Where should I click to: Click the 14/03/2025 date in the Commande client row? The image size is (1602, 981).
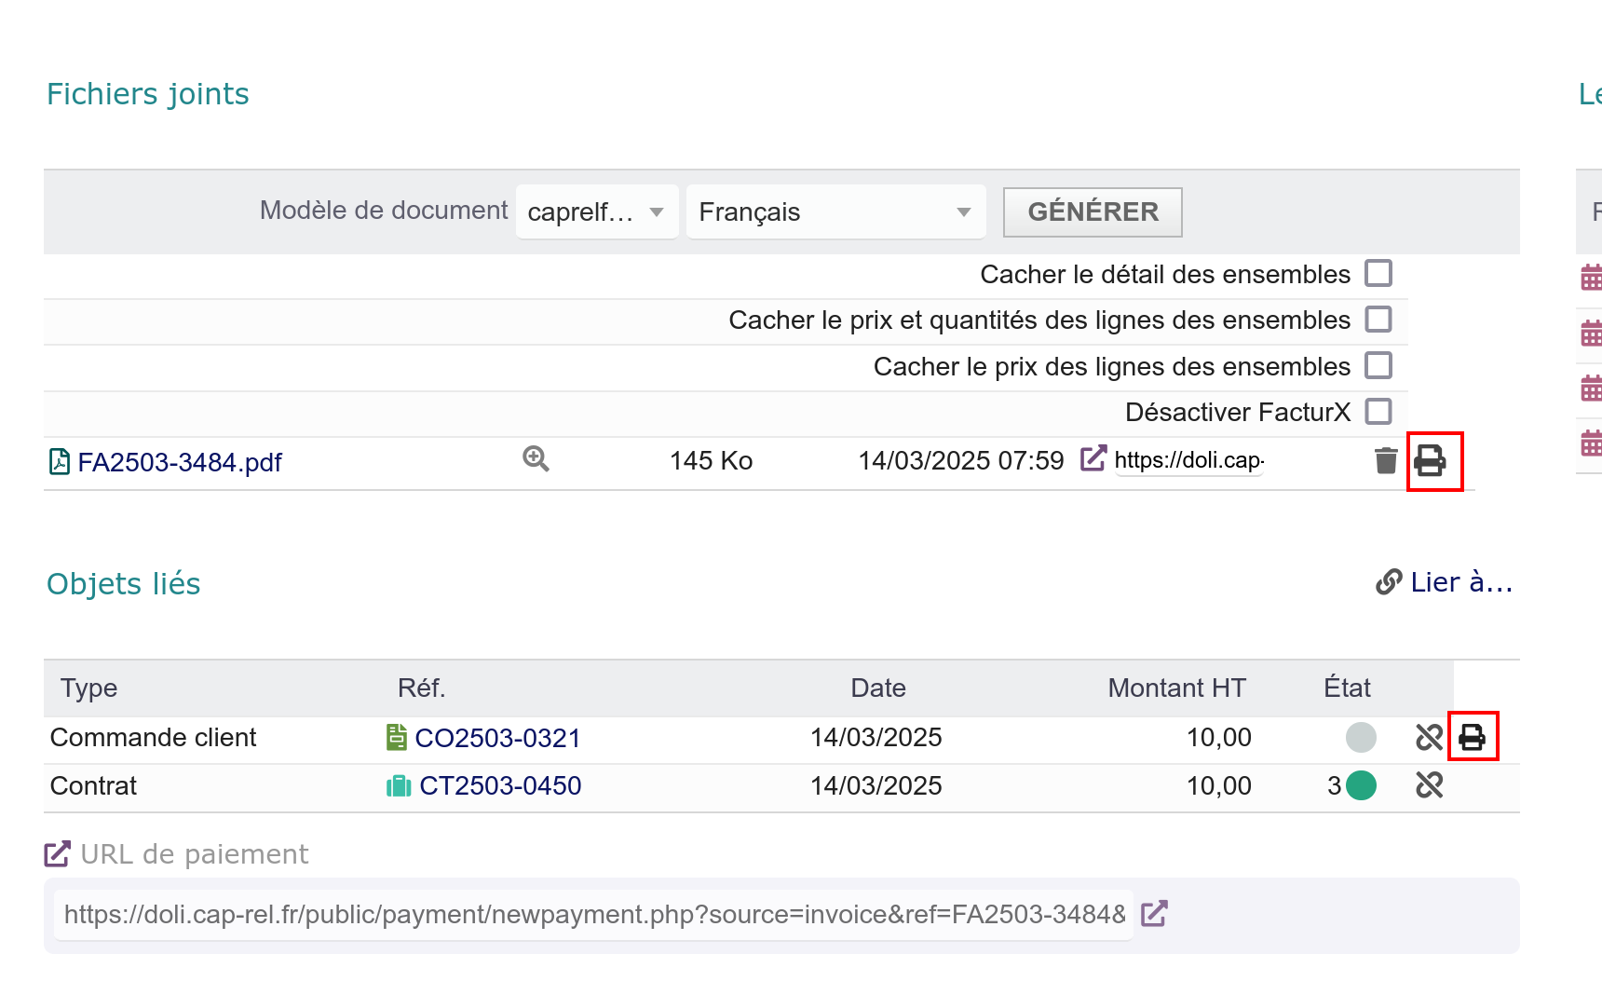(x=876, y=737)
